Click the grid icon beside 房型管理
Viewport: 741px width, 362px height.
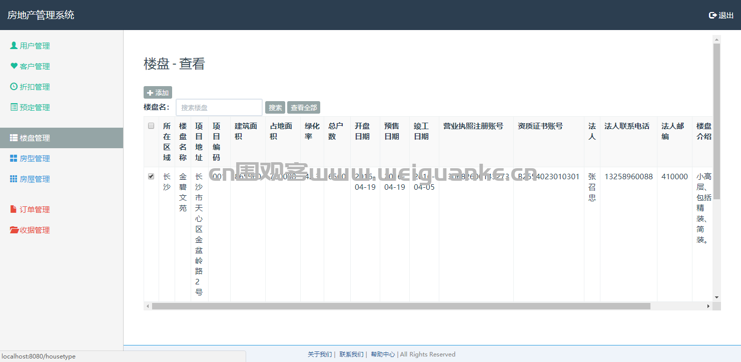14,158
